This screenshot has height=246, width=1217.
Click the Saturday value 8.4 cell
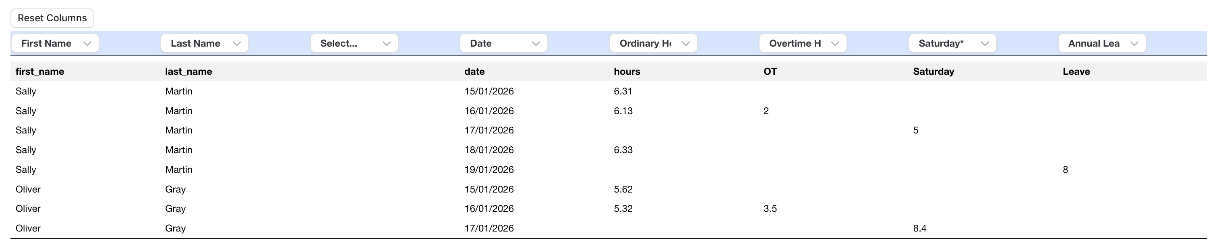[920, 229]
